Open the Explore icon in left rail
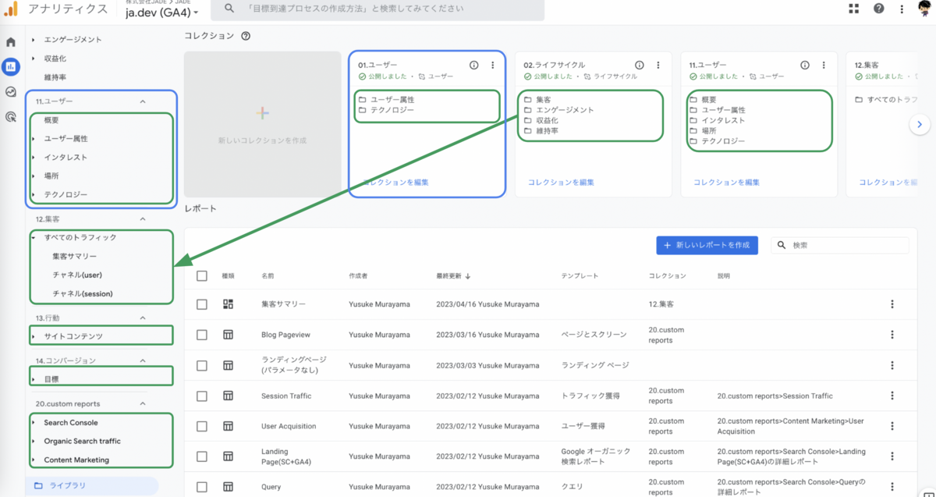Image resolution: width=936 pixels, height=497 pixels. click(11, 92)
